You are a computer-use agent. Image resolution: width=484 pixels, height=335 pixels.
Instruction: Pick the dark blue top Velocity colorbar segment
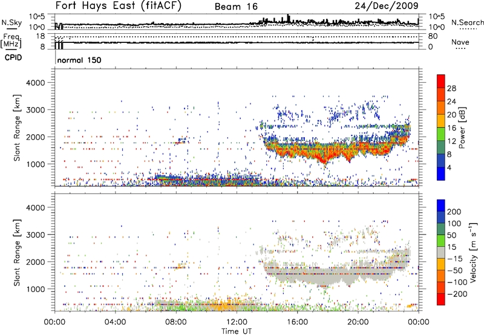pos(441,206)
